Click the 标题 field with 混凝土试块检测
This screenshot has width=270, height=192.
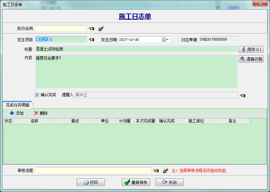(x=136, y=49)
